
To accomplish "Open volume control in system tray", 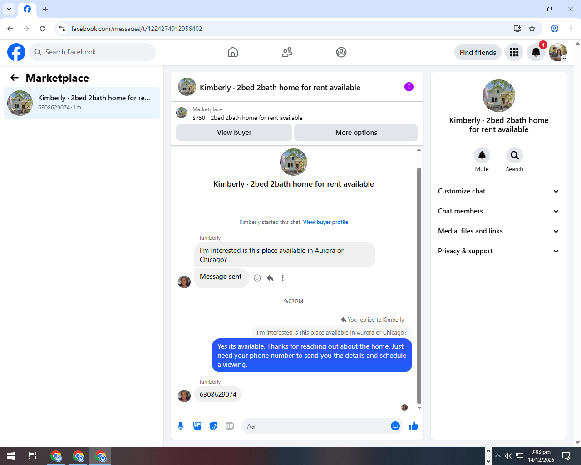I will 509,456.
